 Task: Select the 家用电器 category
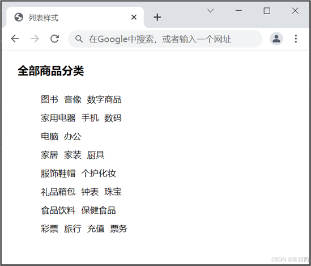coord(58,118)
